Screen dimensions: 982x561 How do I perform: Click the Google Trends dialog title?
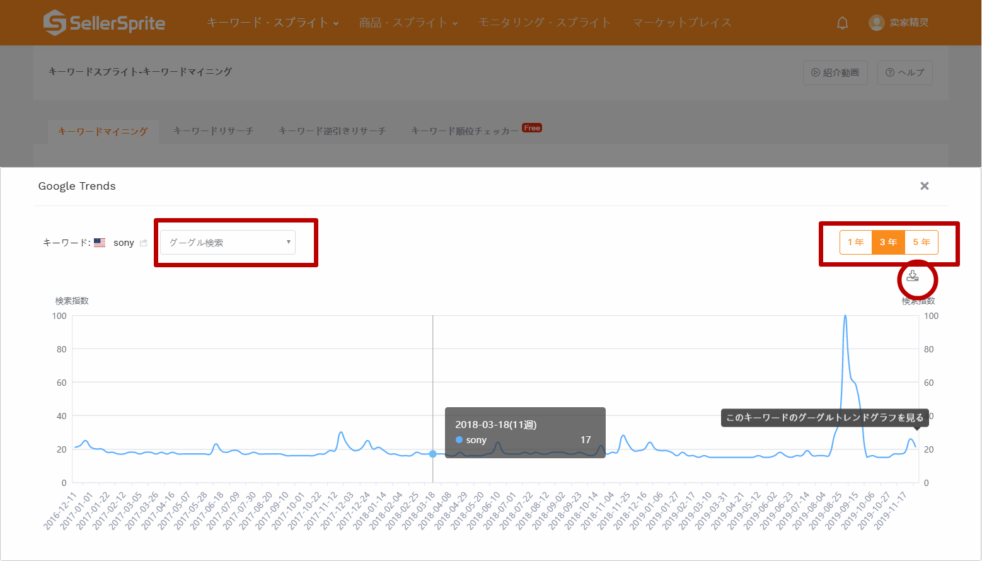click(x=77, y=186)
